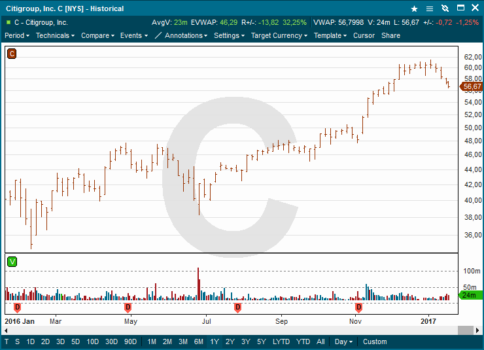The image size is (484, 350).
Task: Select the 10D time range
Action: tap(93, 341)
